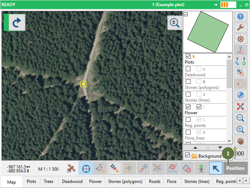Open the Deadwood tab
This screenshot has height=188, width=250.
click(x=72, y=181)
